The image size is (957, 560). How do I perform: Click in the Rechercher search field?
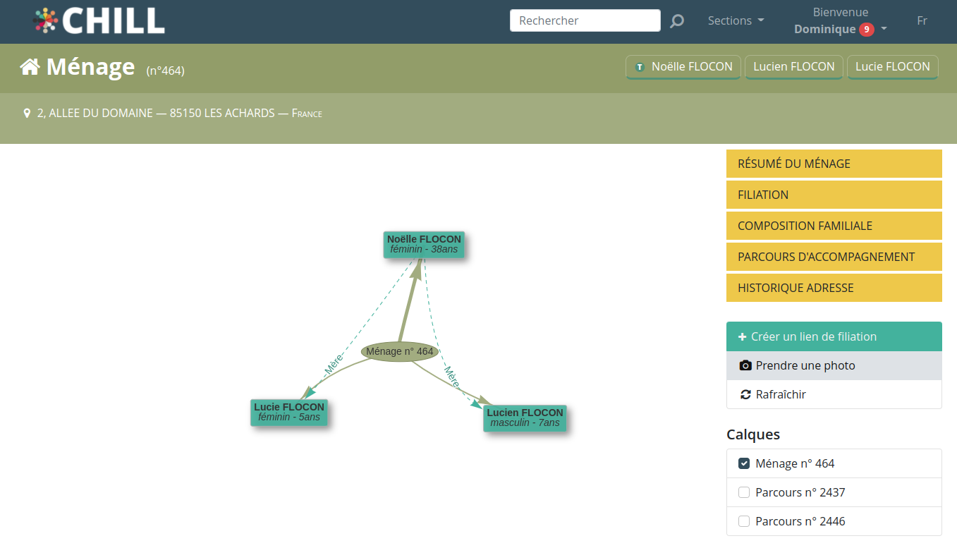(585, 21)
